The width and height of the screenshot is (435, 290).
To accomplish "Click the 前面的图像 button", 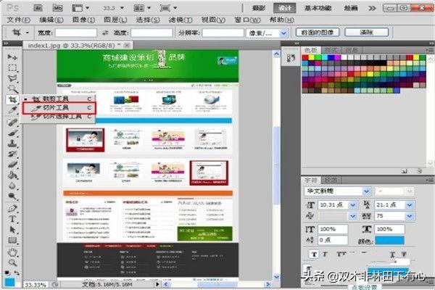I will pyautogui.click(x=318, y=33).
